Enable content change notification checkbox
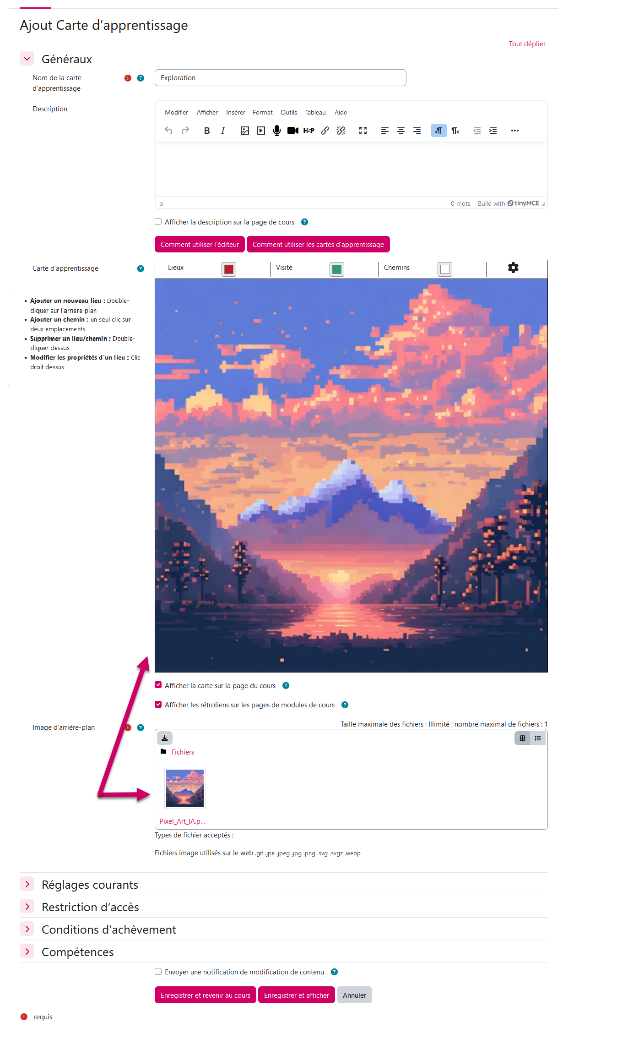The image size is (617, 1039). point(158,972)
